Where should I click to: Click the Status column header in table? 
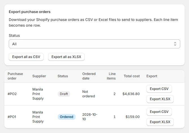click(63, 76)
